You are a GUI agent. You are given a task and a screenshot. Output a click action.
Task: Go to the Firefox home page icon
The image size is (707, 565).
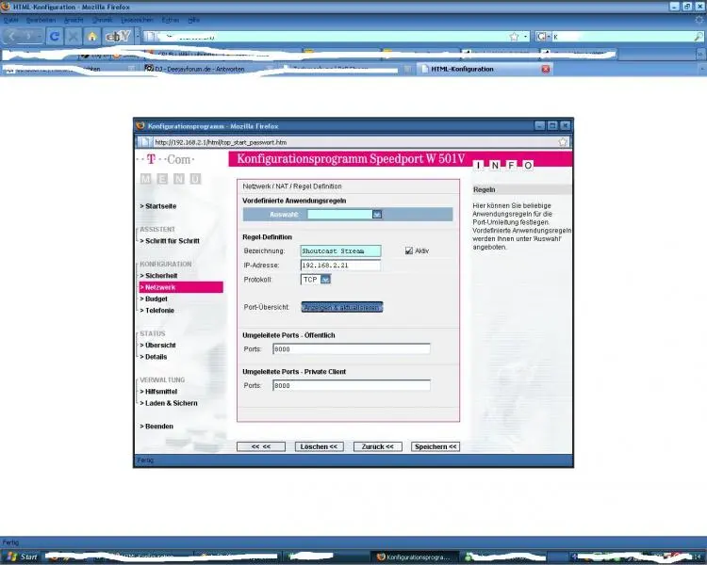92,36
